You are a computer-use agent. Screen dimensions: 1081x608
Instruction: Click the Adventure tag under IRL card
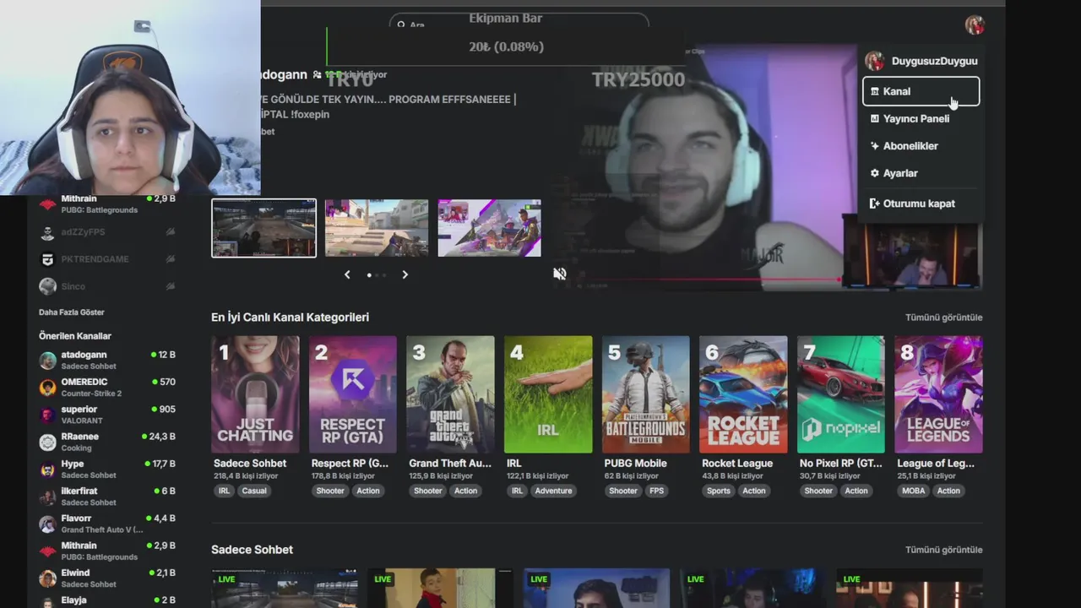553,491
